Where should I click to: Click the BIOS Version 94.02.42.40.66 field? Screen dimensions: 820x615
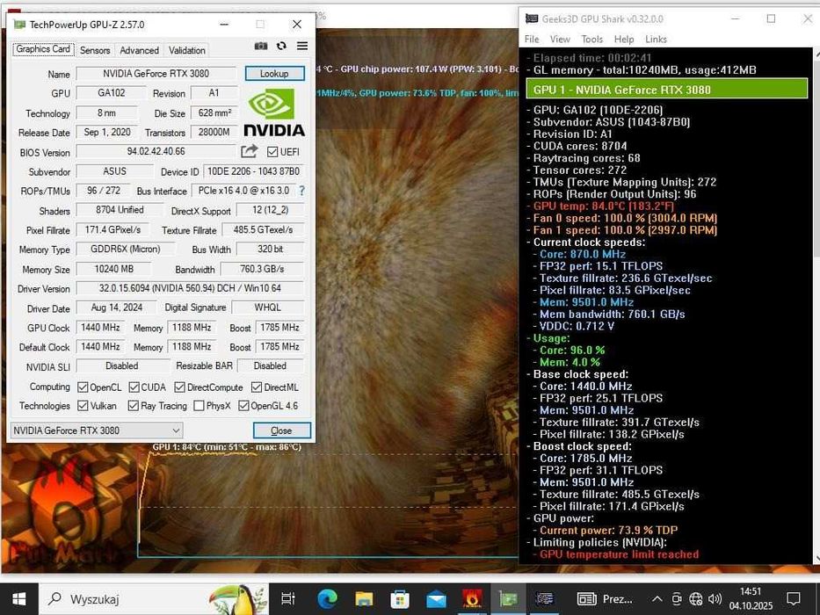point(156,152)
